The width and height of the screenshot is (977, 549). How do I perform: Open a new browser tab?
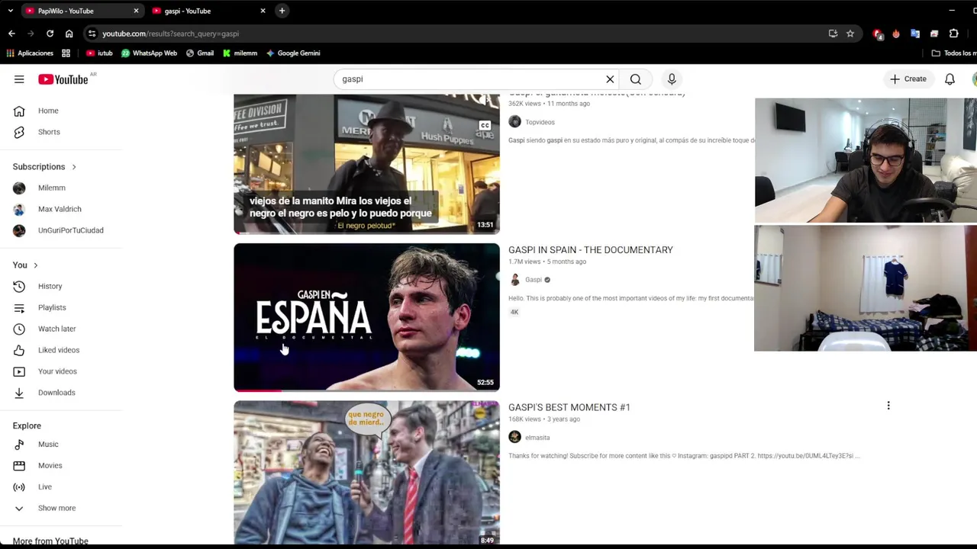click(282, 11)
